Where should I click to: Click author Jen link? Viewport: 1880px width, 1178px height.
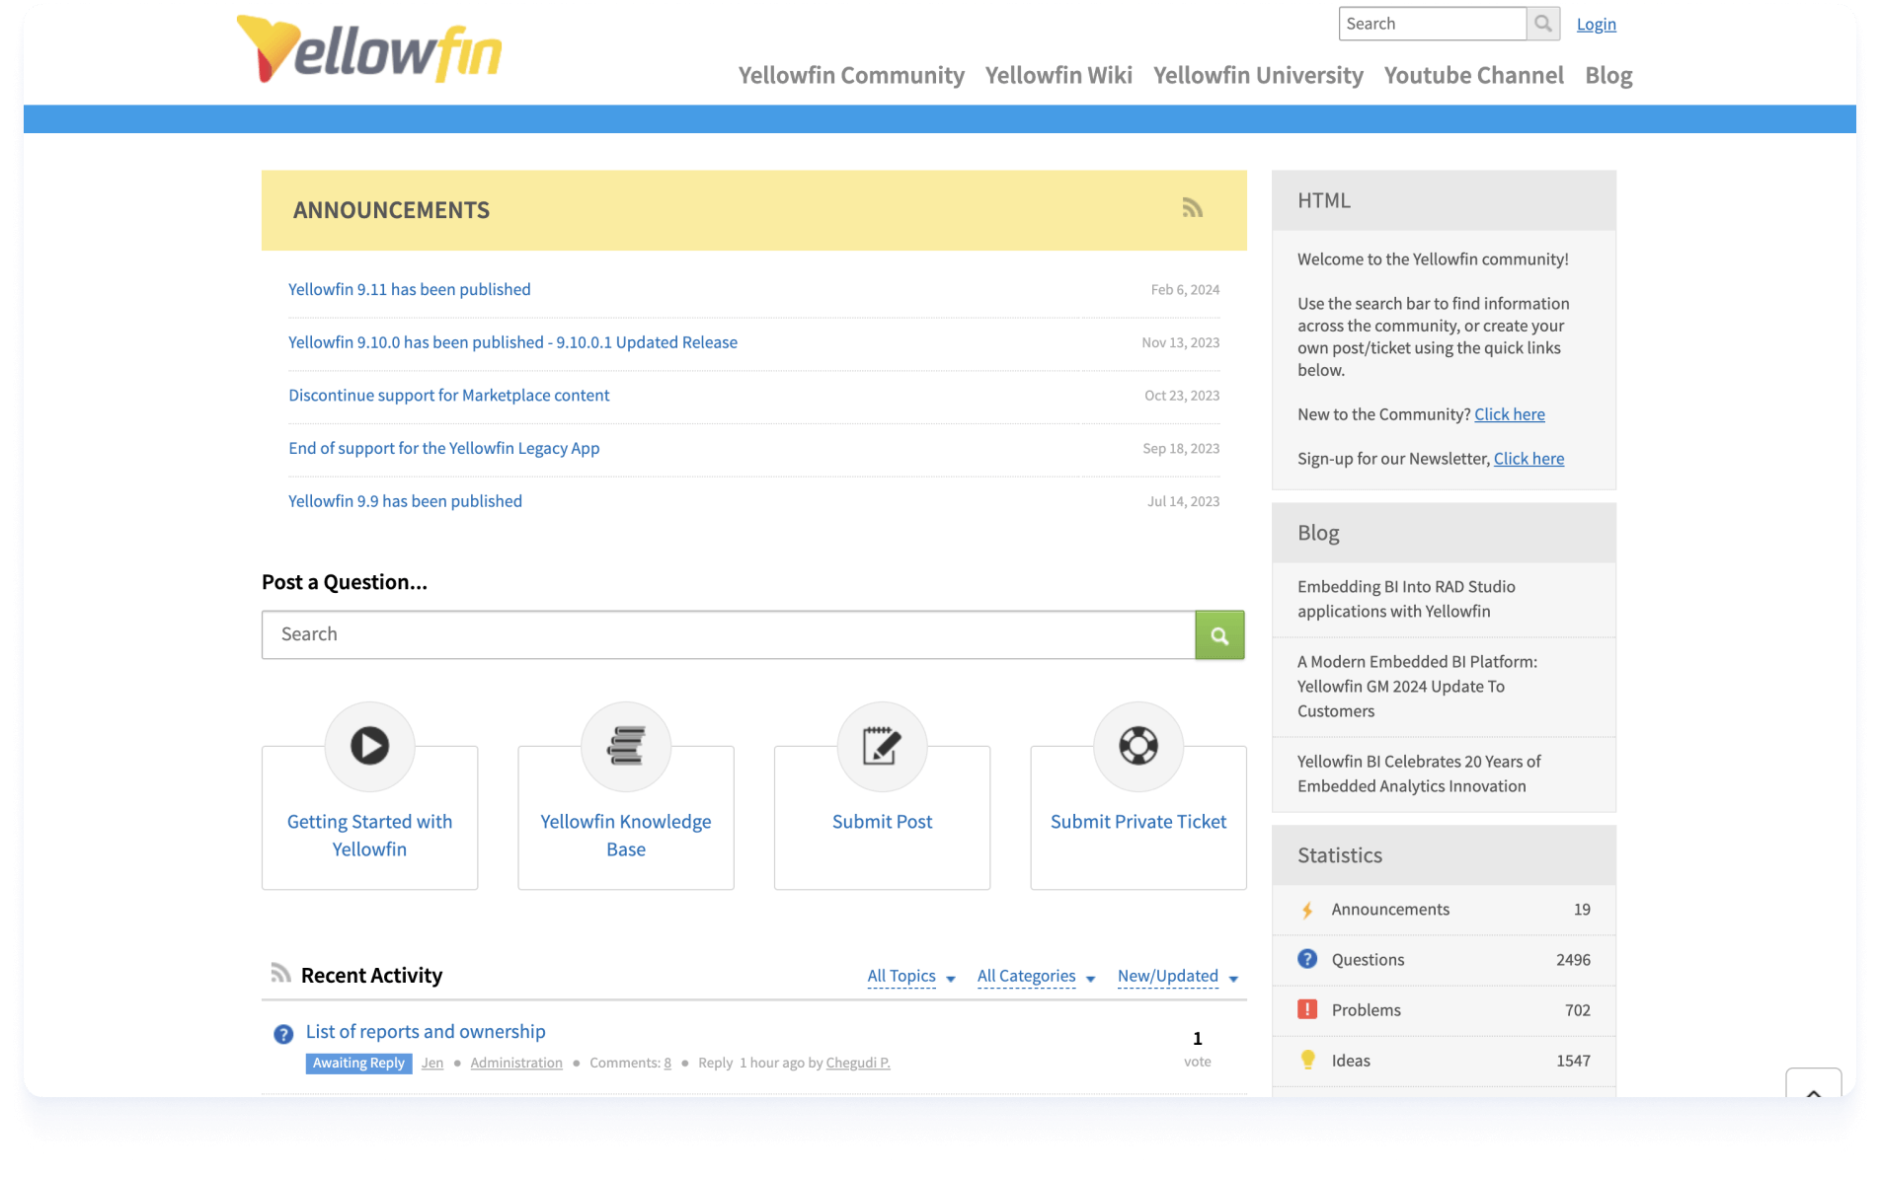coord(432,1063)
